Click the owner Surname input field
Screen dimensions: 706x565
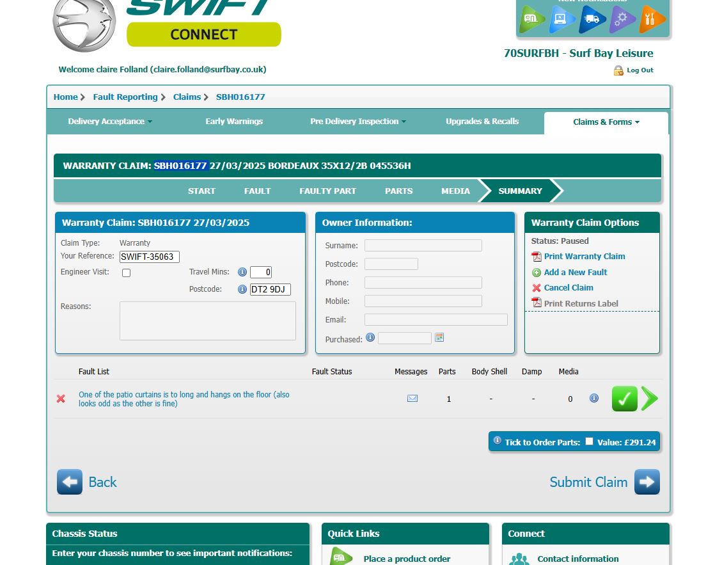tap(423, 246)
